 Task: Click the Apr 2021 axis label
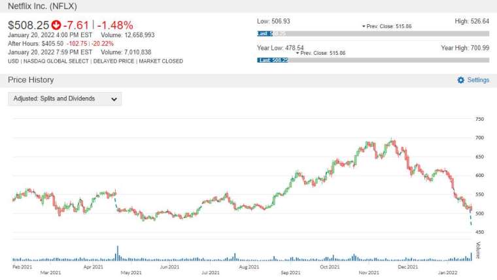click(x=93, y=267)
